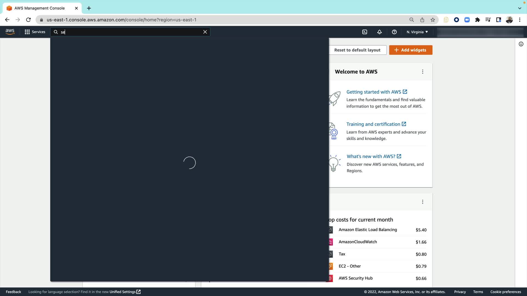Click Reset to default layout button
527x296 pixels.
click(357, 50)
